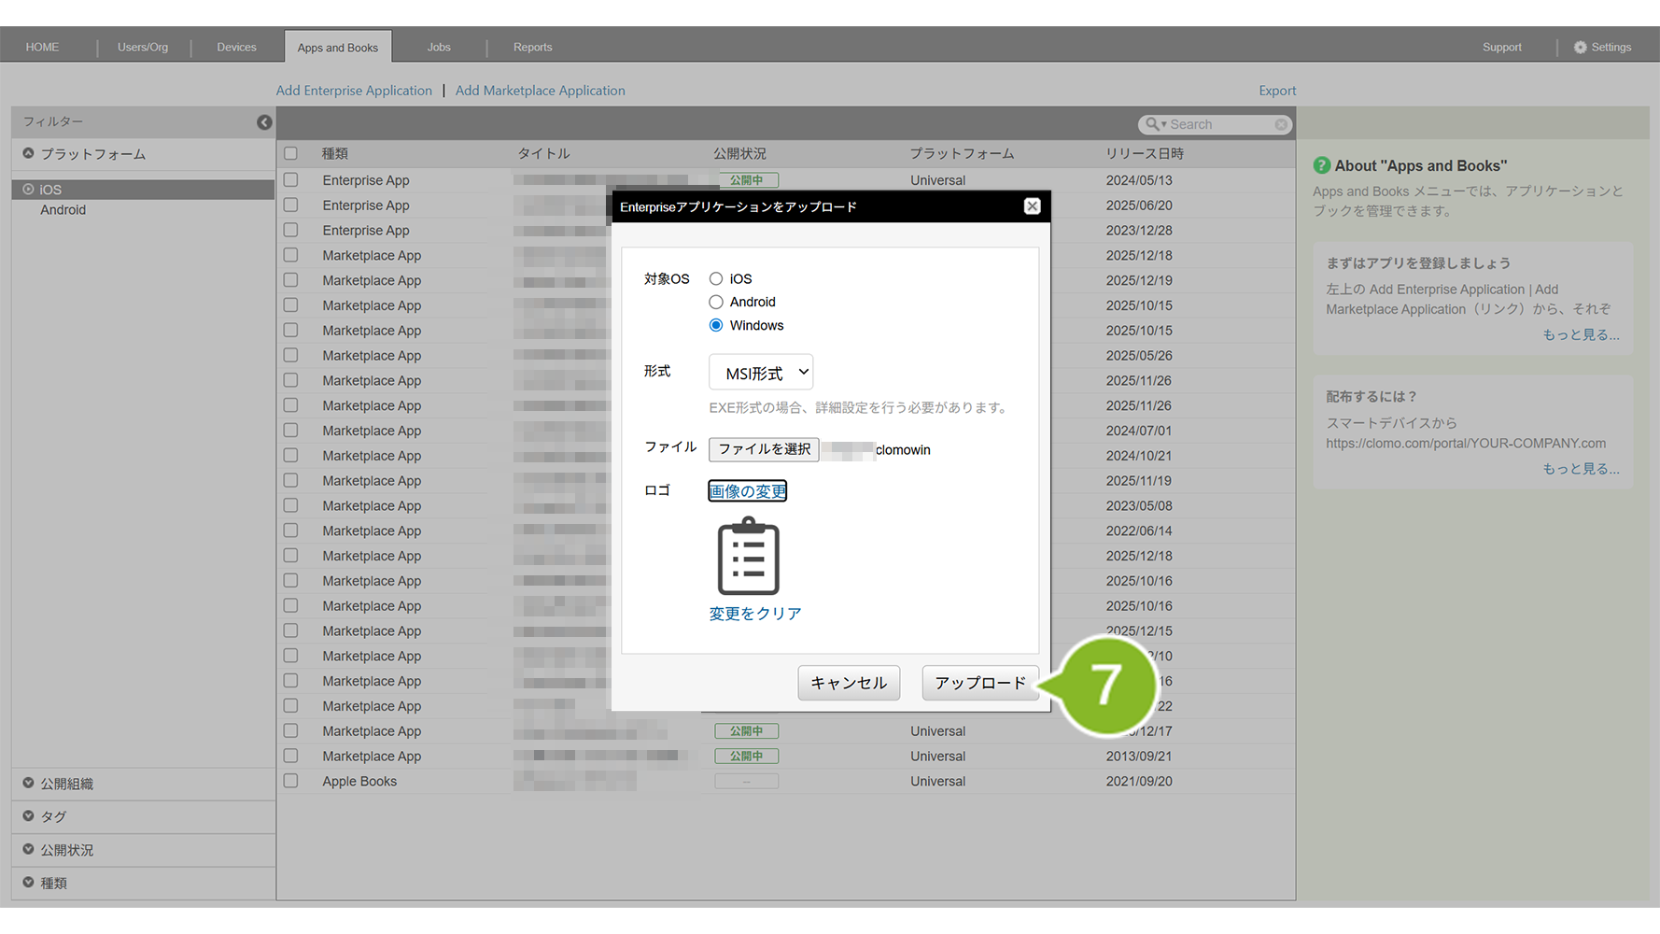This screenshot has width=1660, height=934.
Task: Select the Android target OS option
Action: point(716,303)
